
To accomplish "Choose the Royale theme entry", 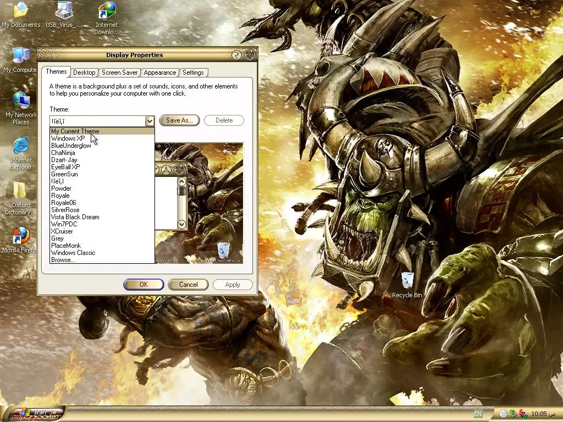I will tap(102, 196).
